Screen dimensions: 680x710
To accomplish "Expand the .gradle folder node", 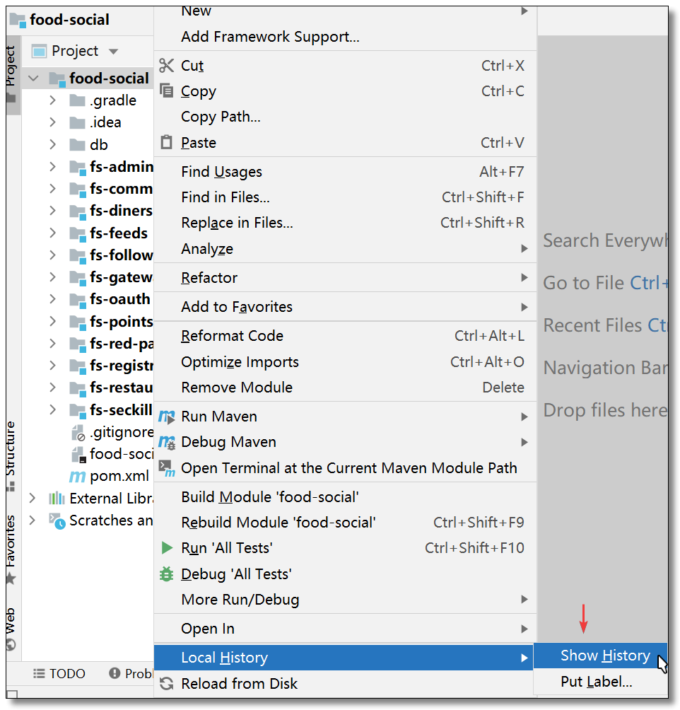I will tap(52, 100).
